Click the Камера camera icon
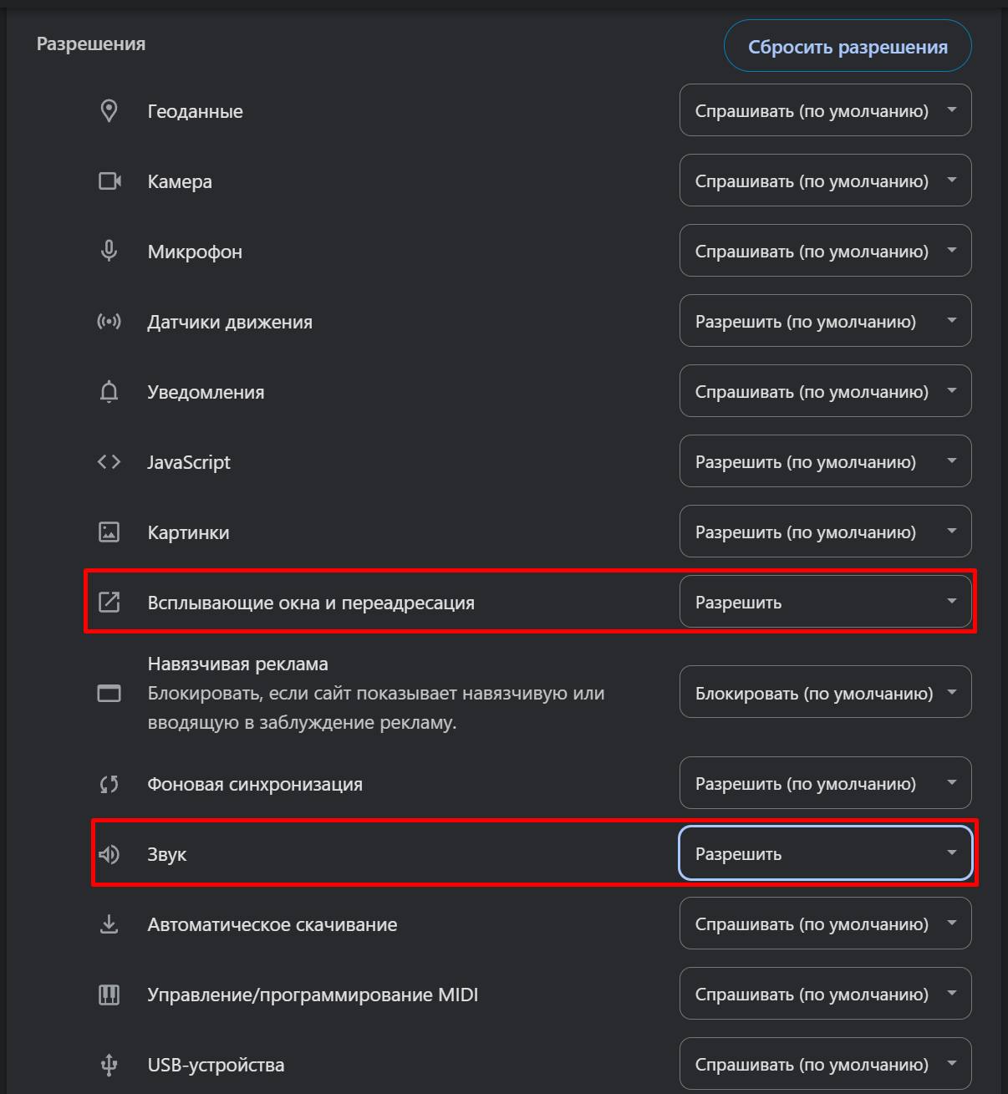 point(109,181)
